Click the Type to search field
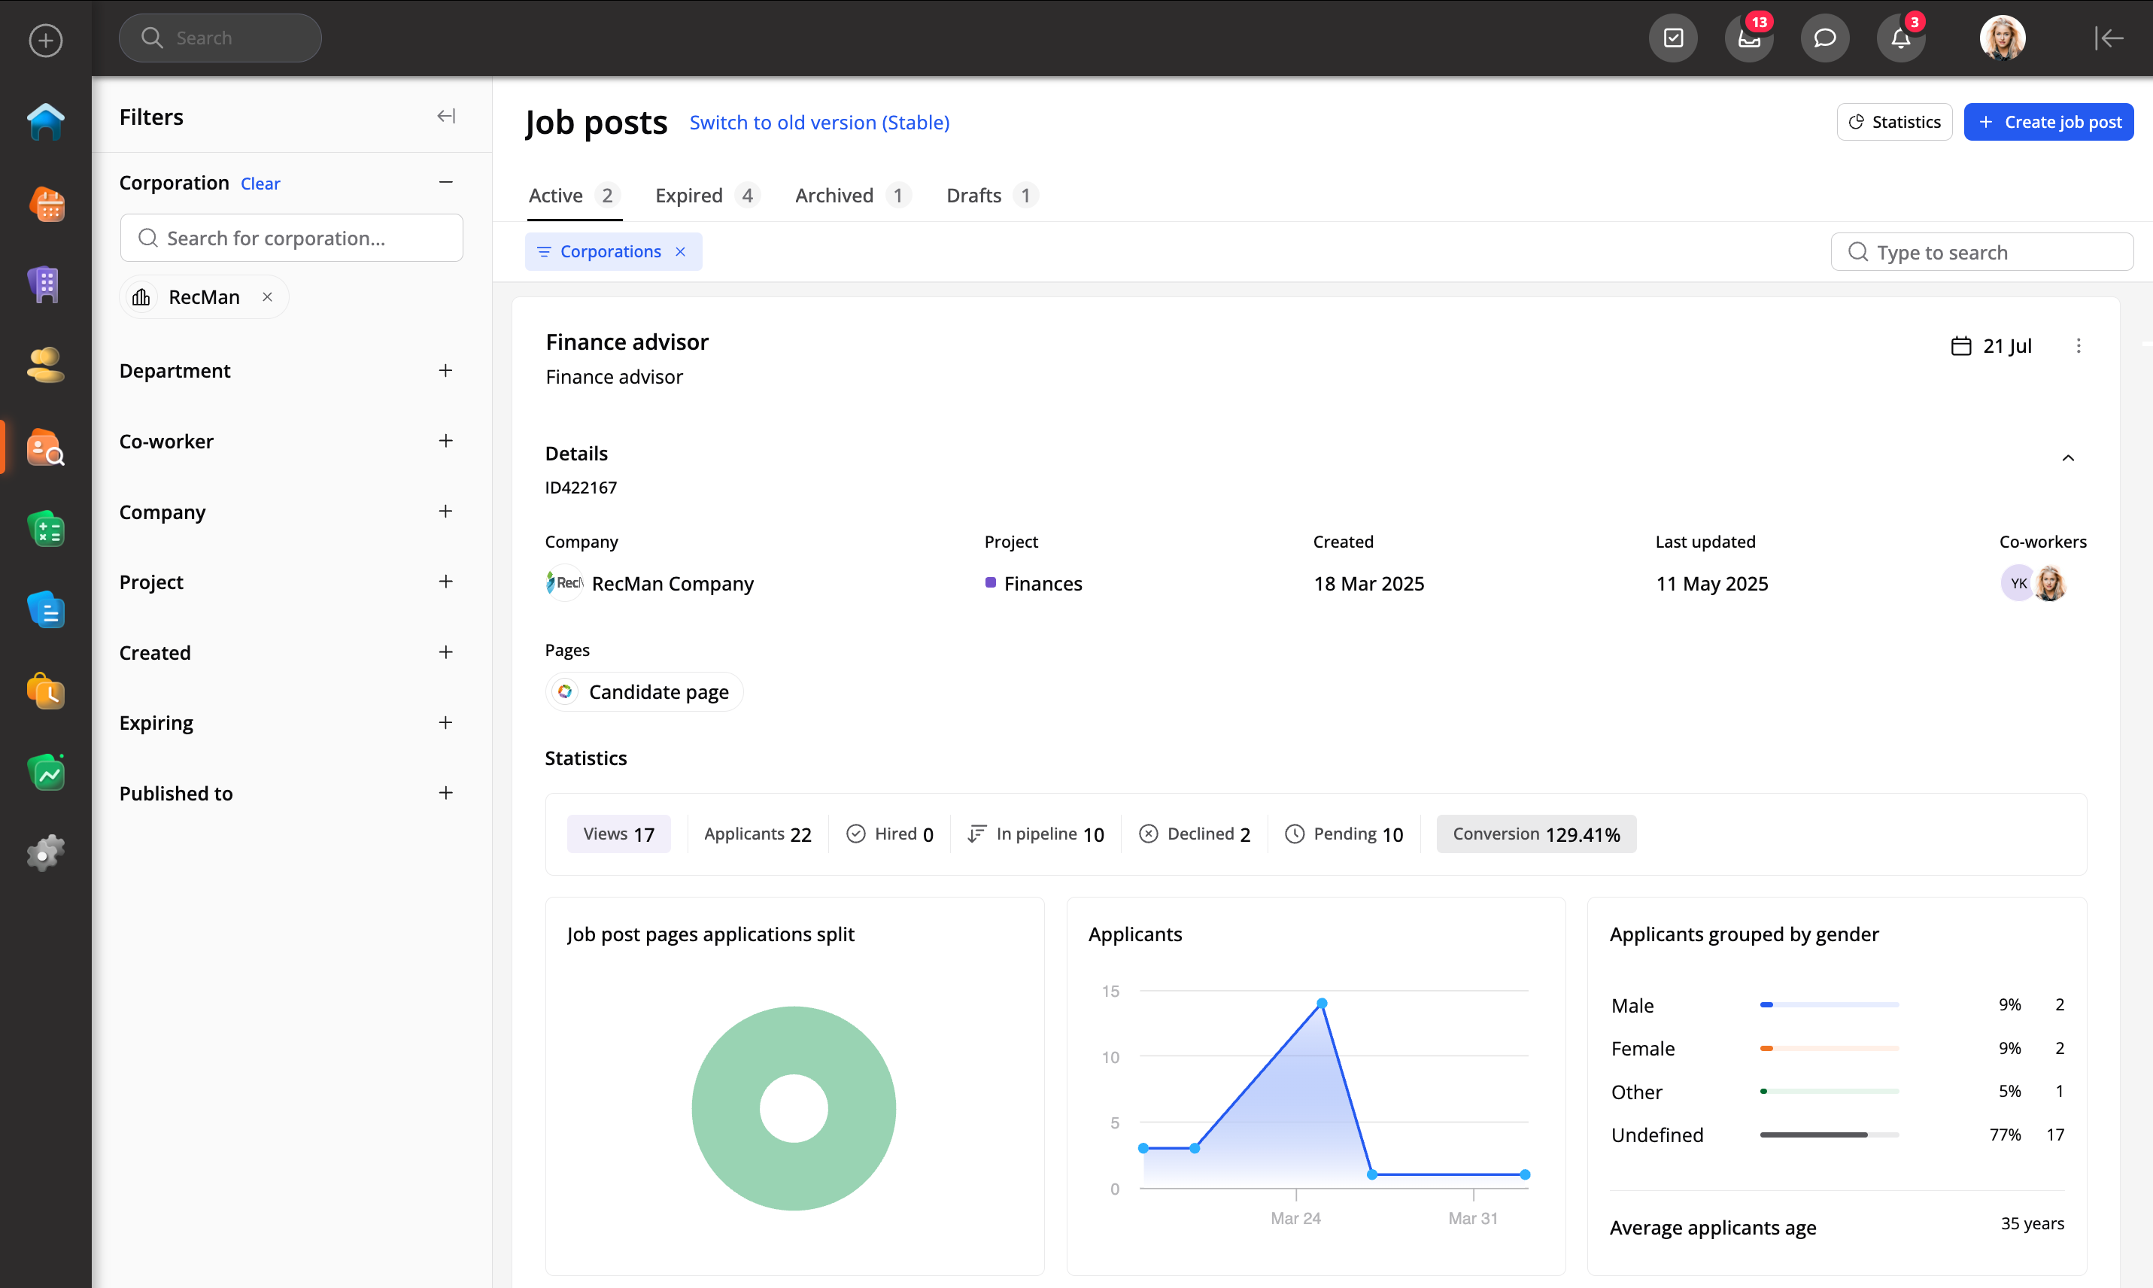2153x1288 pixels. pos(1981,252)
